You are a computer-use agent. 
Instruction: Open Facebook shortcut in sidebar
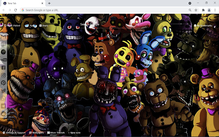pyautogui.click(x=3, y=68)
